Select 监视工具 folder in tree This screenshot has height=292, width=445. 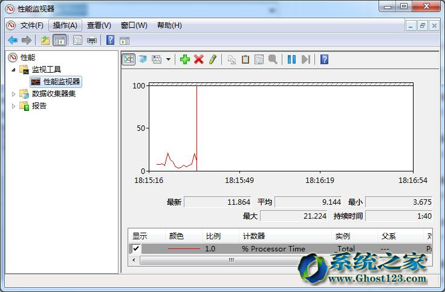coord(47,70)
